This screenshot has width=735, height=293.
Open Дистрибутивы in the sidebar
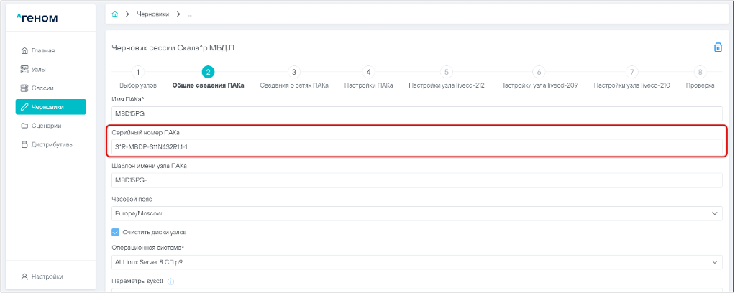coord(49,144)
